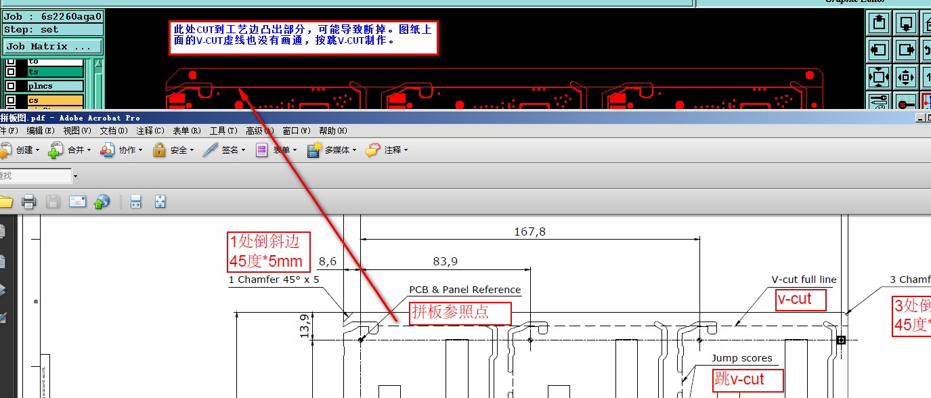
Task: Click the Job : 6s2260aga0 label
Action: [x=53, y=17]
